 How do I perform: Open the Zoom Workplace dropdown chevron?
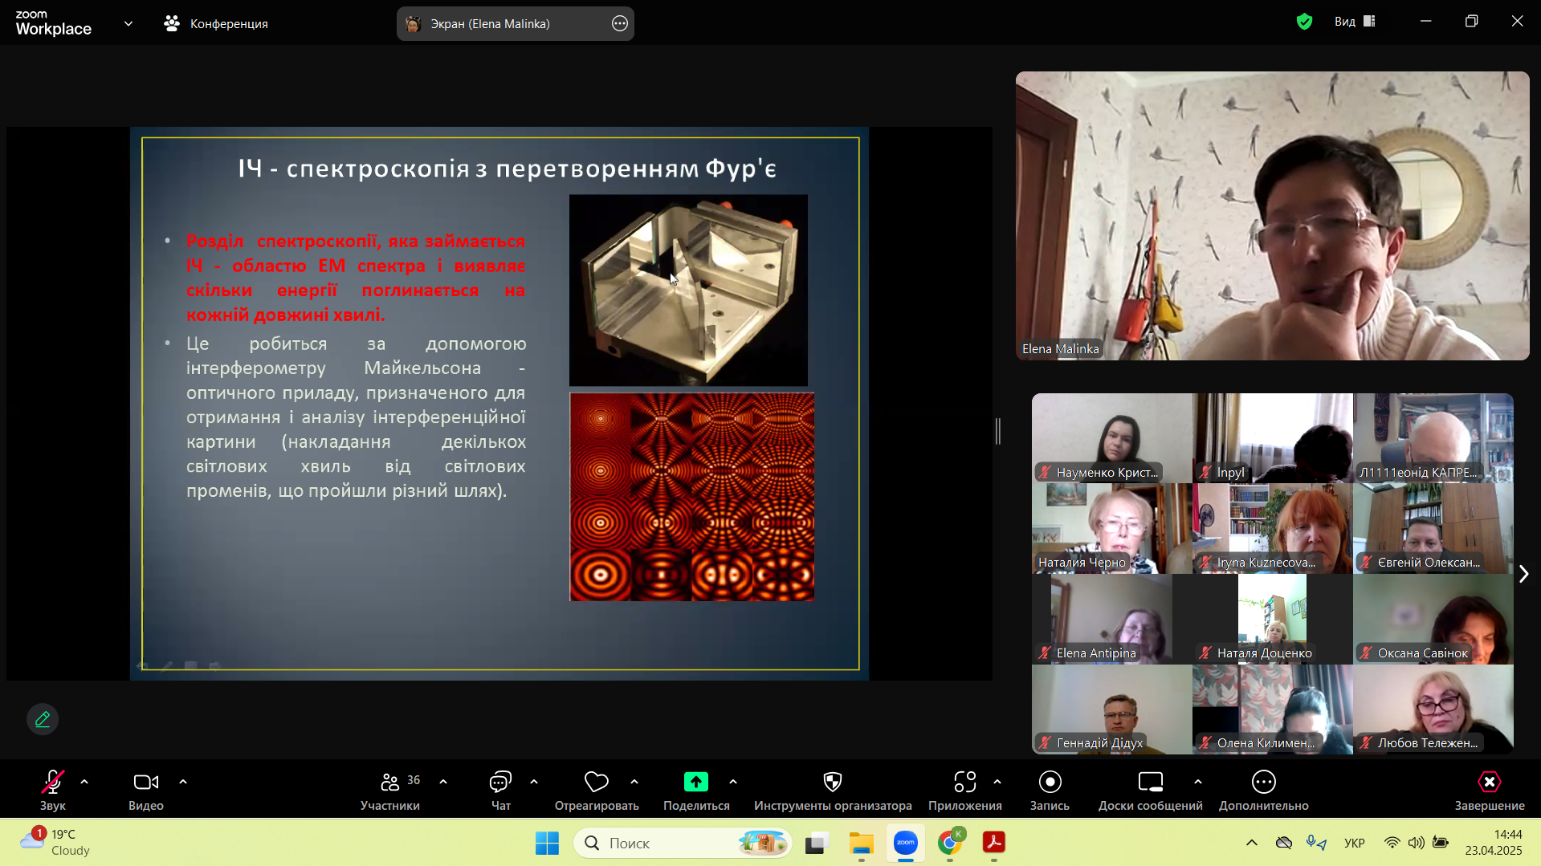(x=128, y=24)
